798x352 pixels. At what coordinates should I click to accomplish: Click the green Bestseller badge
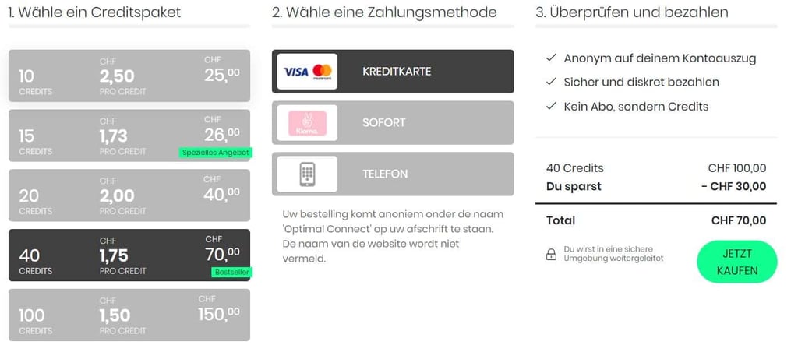point(231,273)
